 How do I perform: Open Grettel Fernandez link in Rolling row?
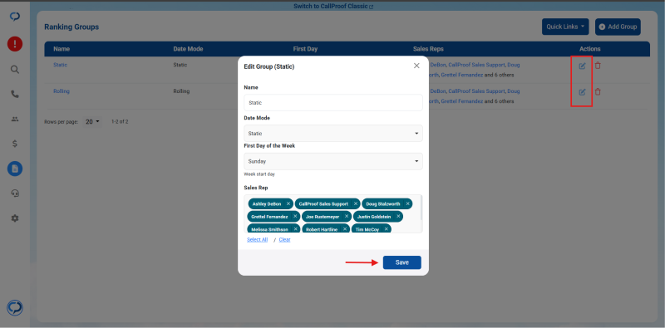[462, 101]
